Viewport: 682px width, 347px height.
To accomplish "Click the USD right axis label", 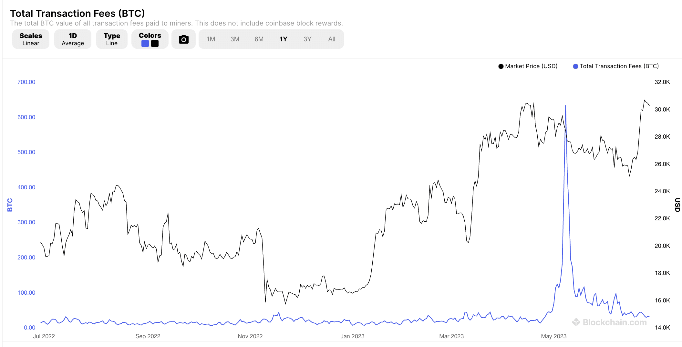I will point(677,205).
